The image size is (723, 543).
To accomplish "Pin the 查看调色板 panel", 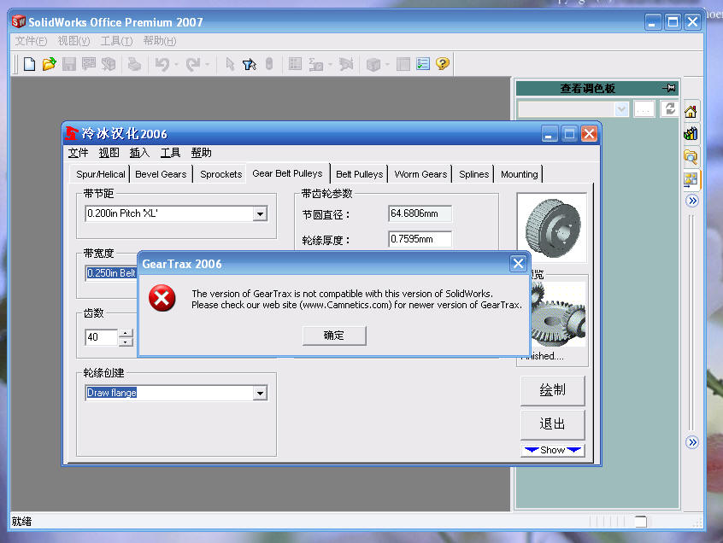I will pyautogui.click(x=669, y=87).
